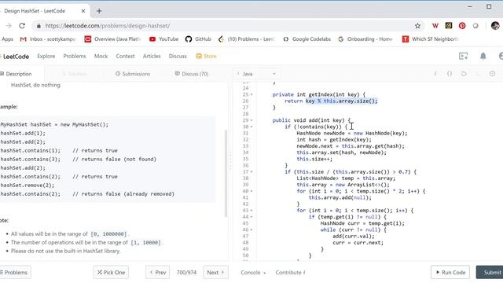Reload the page

[22, 26]
